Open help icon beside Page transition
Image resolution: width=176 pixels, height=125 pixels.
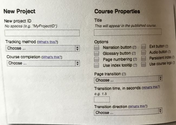point(124,74)
